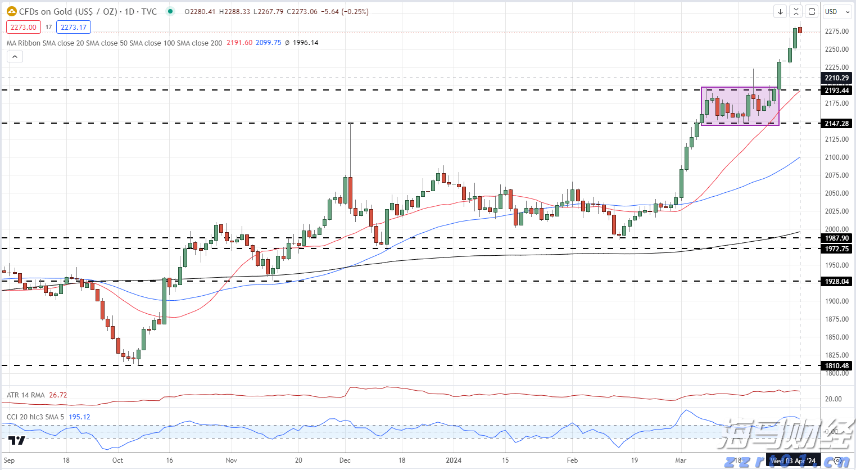Click the 2275.00 price axis label
The height and width of the screenshot is (470, 856).
tap(837, 31)
